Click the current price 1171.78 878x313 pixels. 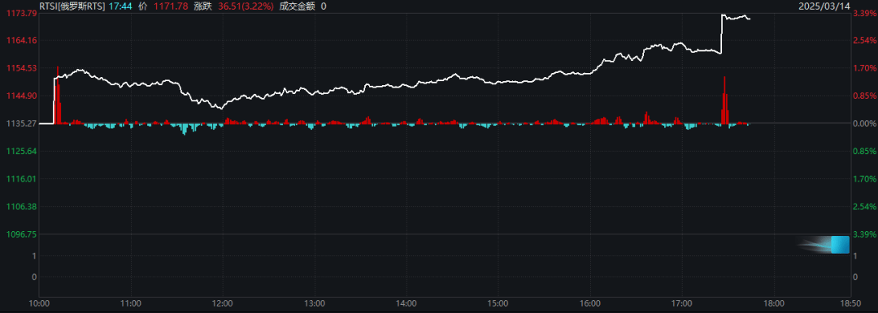click(170, 6)
